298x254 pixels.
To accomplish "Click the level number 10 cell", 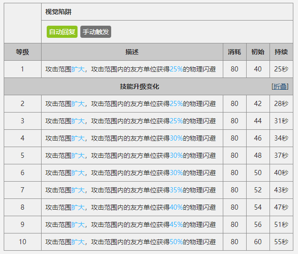I will pos(22,242).
